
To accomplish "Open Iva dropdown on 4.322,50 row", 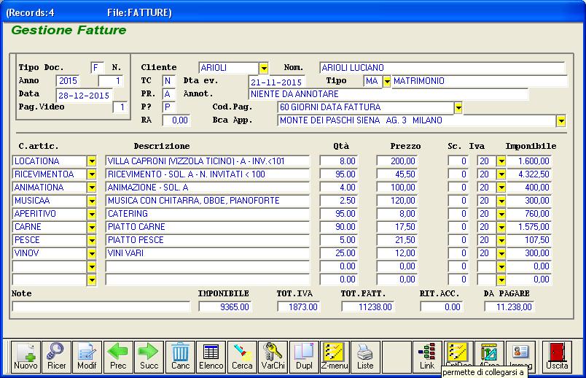I will tap(501, 174).
